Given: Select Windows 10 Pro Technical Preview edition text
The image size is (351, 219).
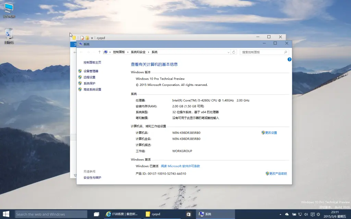Looking at the screenshot, I should click(160, 79).
